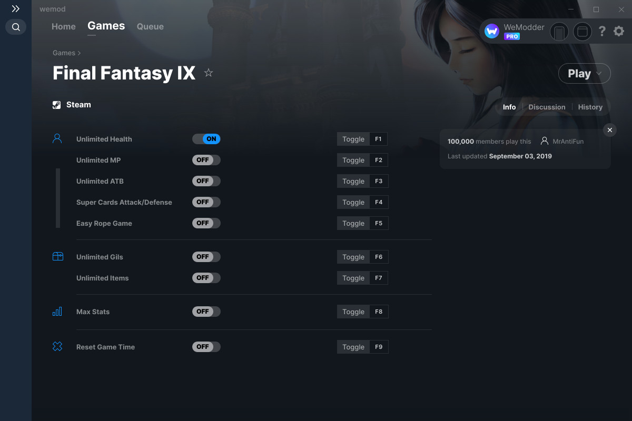Enable Max Stats switch
This screenshot has height=421, width=632.
(206, 312)
